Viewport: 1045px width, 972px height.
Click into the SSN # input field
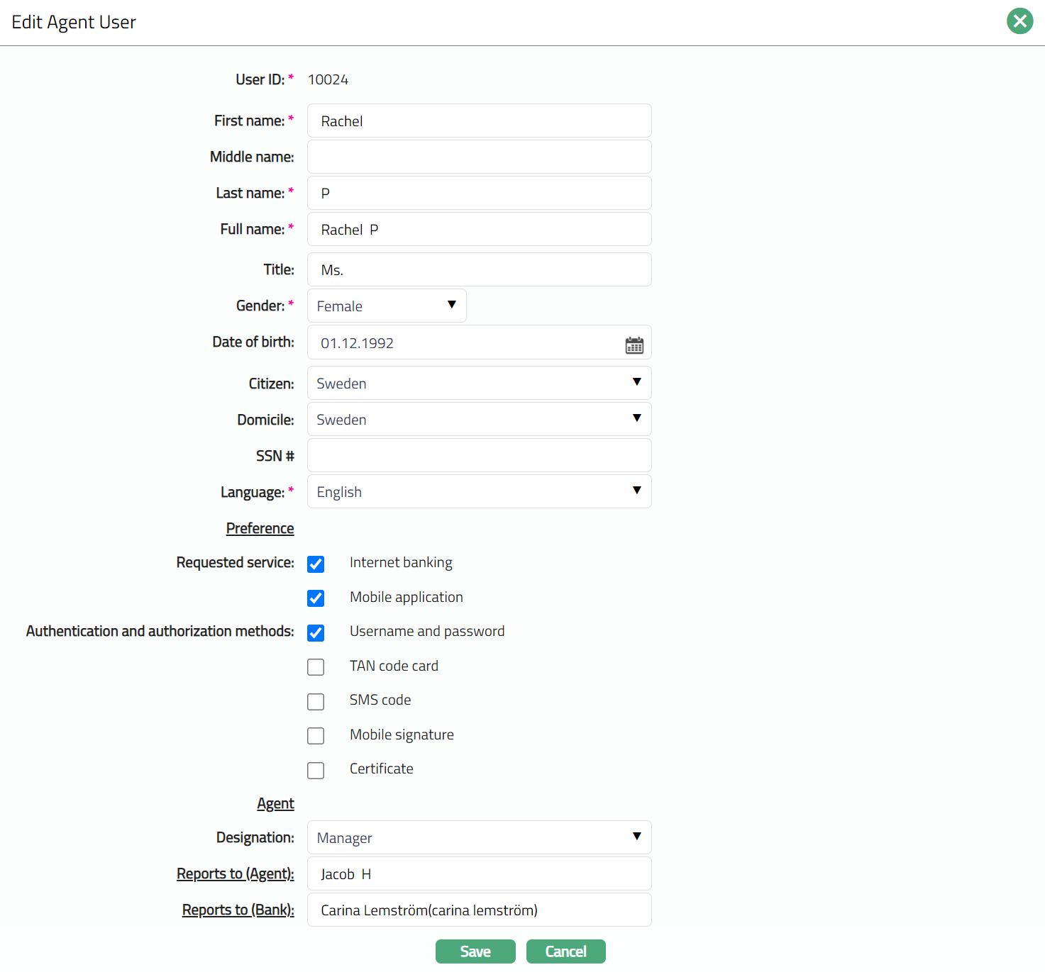point(479,456)
